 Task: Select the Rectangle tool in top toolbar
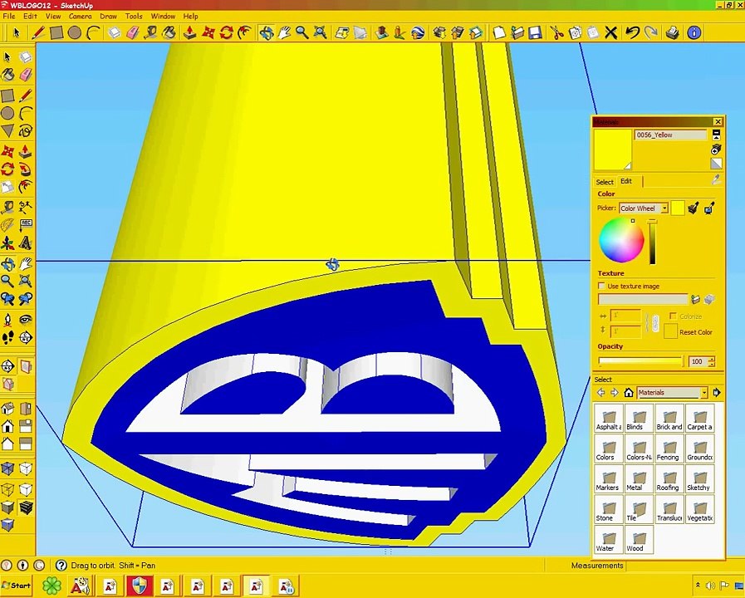(x=56, y=32)
